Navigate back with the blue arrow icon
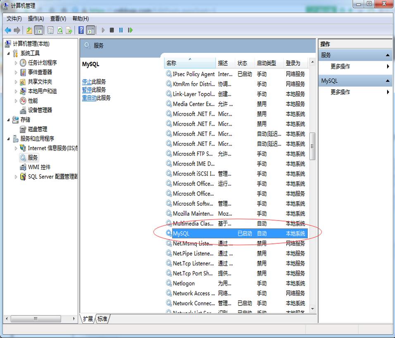This screenshot has width=395, height=338. pyautogui.click(x=8, y=30)
